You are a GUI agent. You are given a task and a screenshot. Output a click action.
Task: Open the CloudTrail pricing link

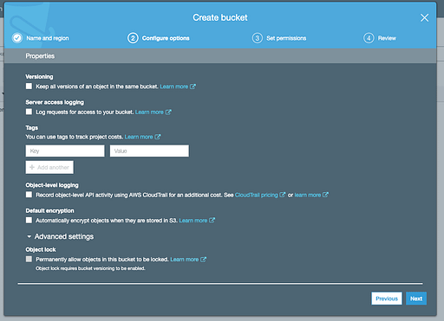tap(257, 195)
